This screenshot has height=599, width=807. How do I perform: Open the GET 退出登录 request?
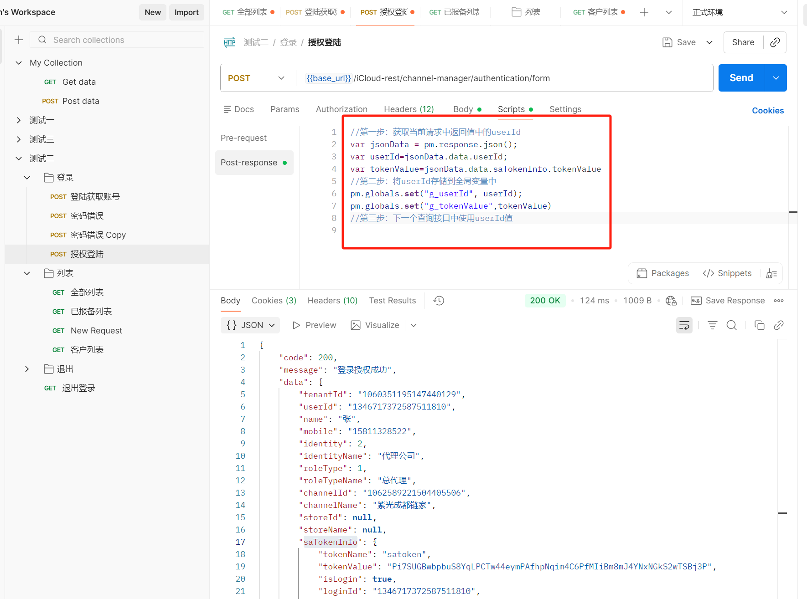click(x=70, y=388)
